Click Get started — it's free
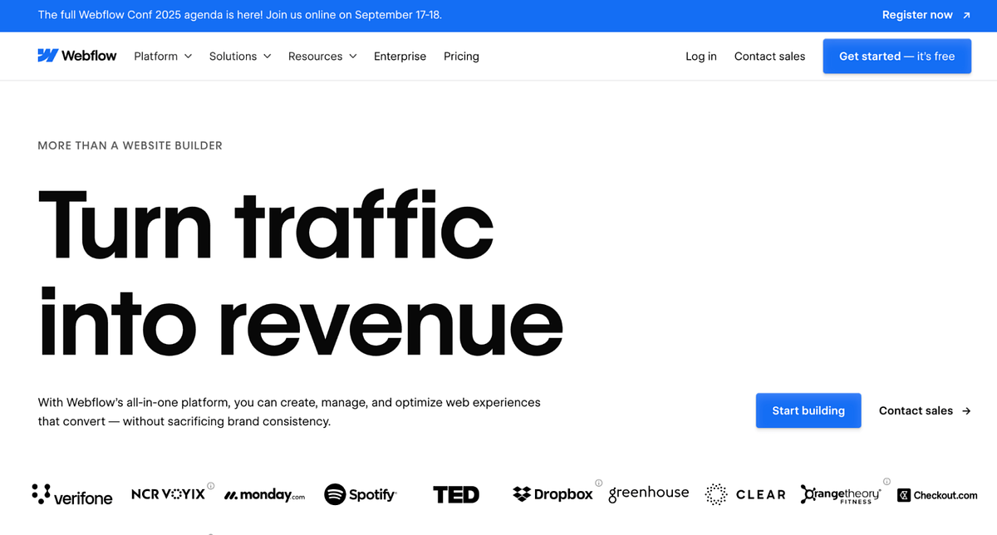997x535 pixels. (896, 56)
